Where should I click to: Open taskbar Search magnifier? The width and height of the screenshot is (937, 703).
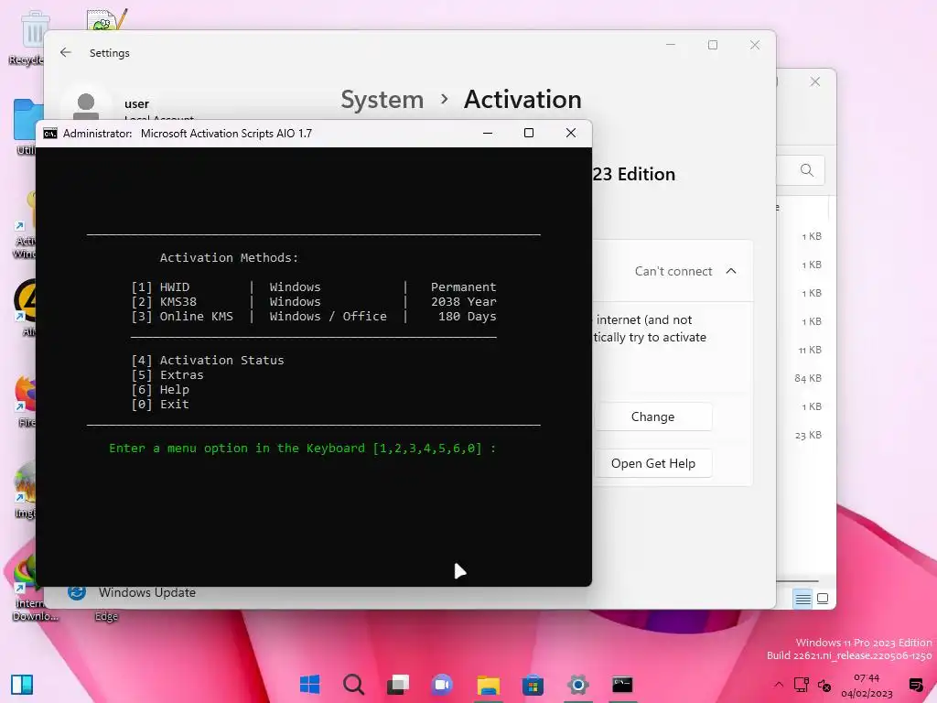point(354,685)
